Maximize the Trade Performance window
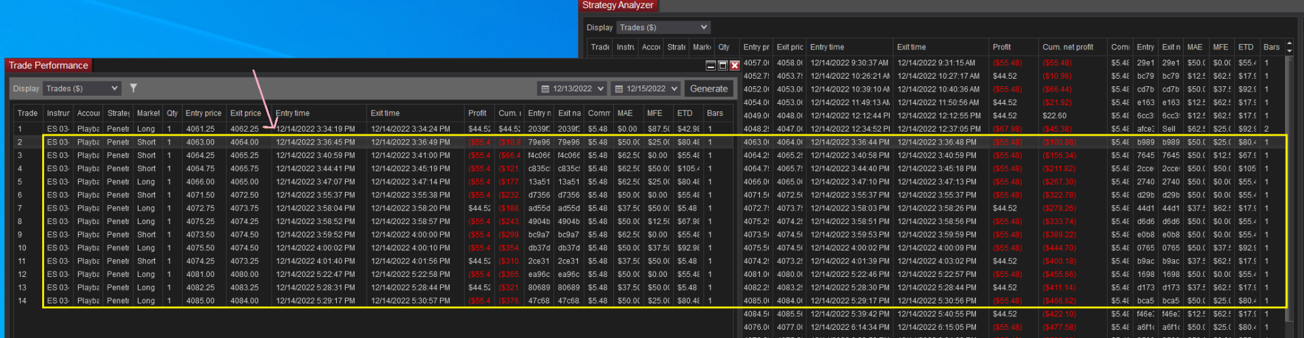The image size is (1304, 338). (x=723, y=66)
